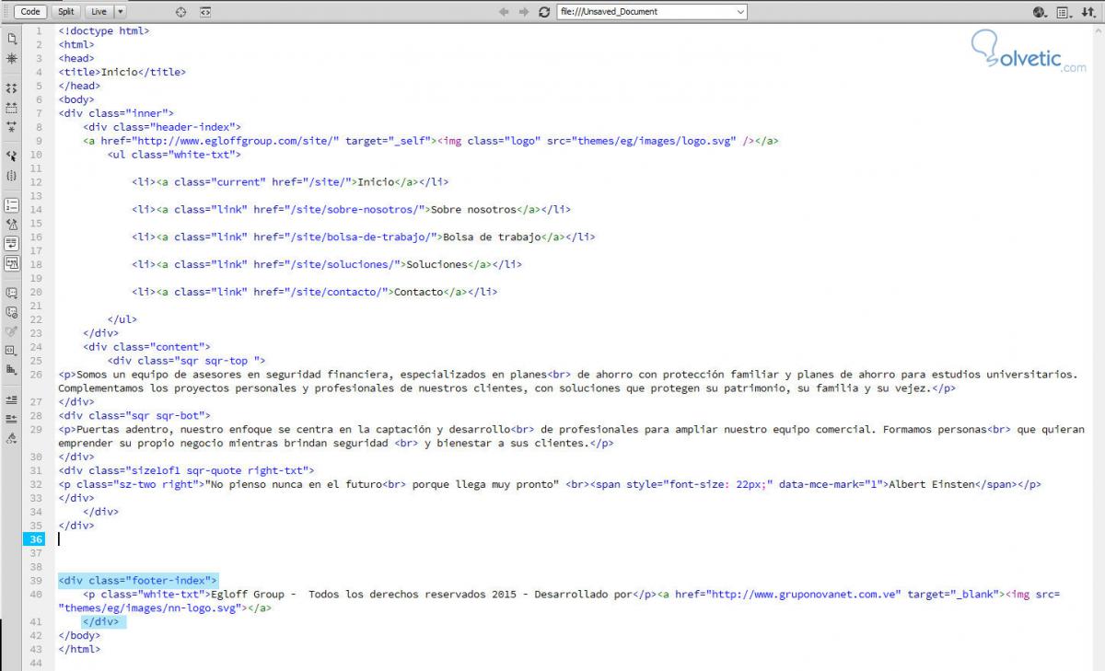
Task: Click the Format Source Code icon
Action: coord(11,437)
